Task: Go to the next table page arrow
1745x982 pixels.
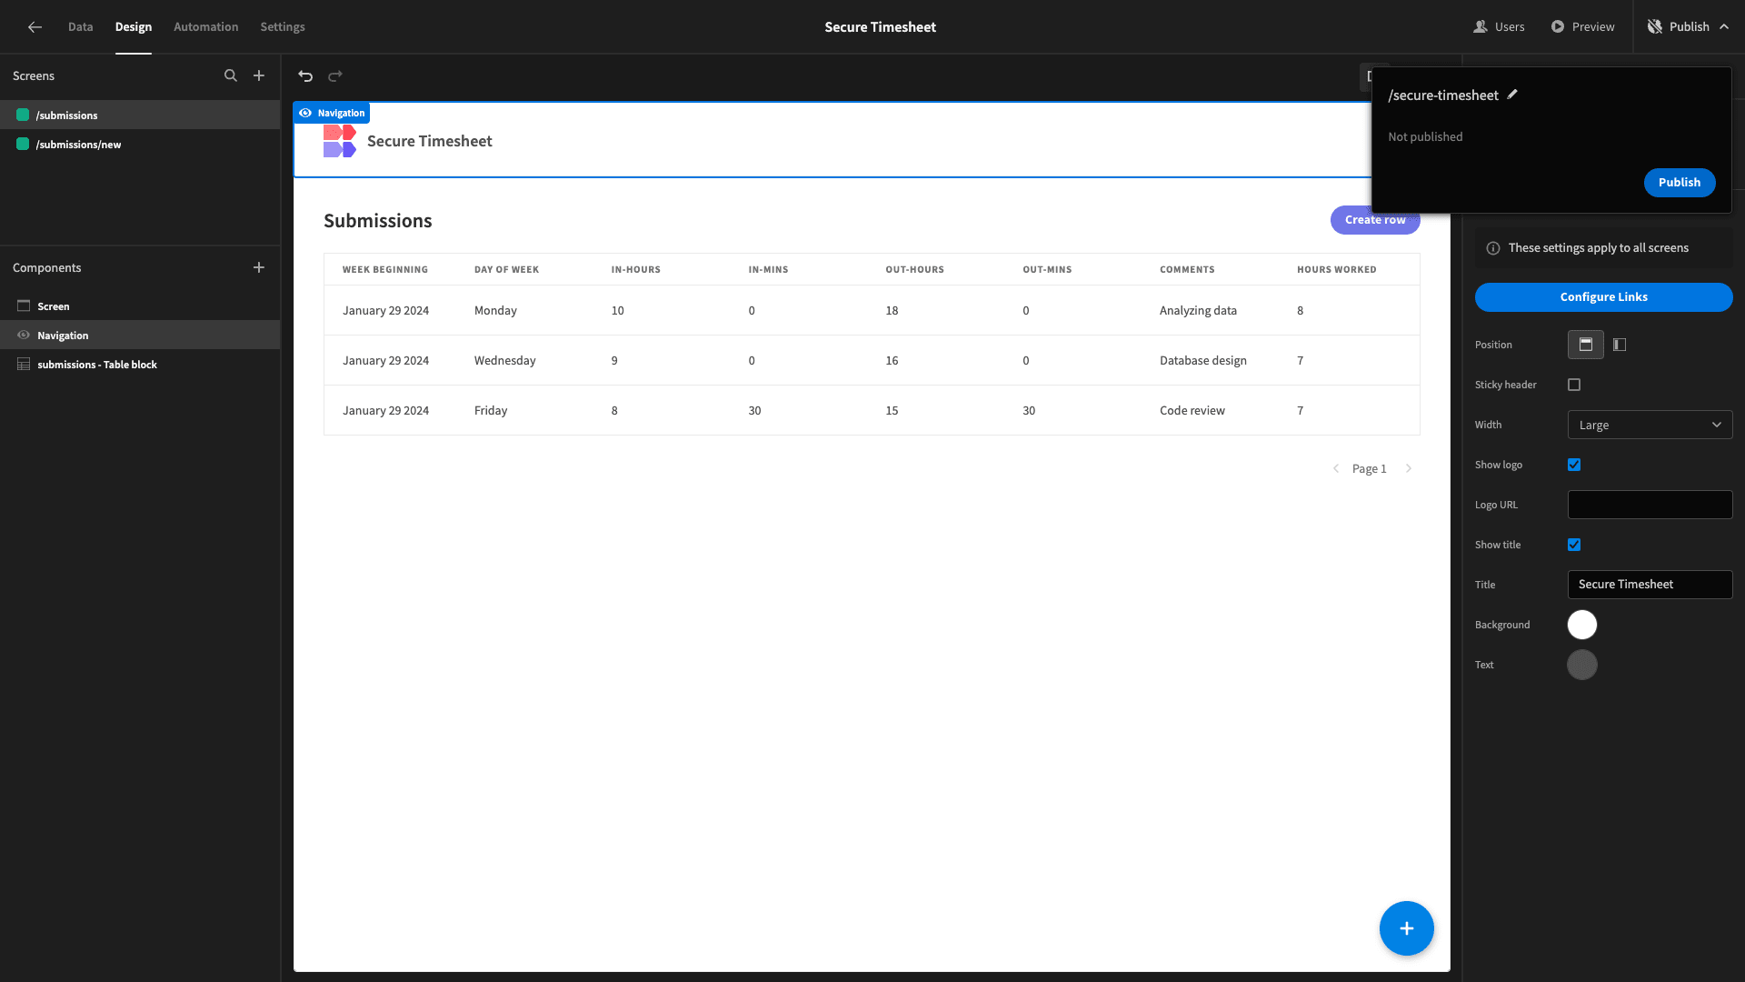Action: click(1409, 469)
